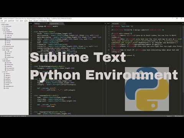The height and width of the screenshot is (138, 184).
Task: Collapse the templates folder
Action: click(x=3, y=61)
